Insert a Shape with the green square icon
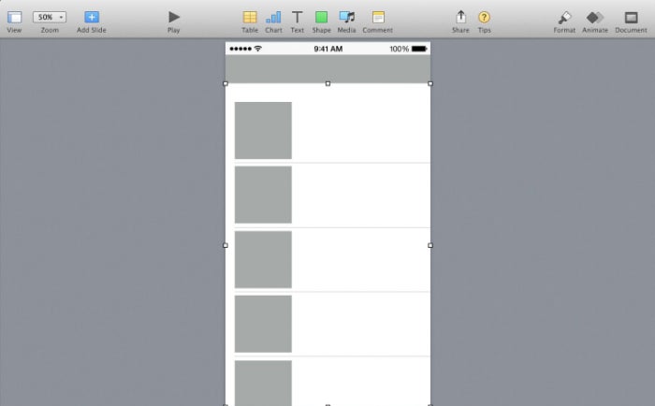Screen dimensions: 655x406 point(321,17)
